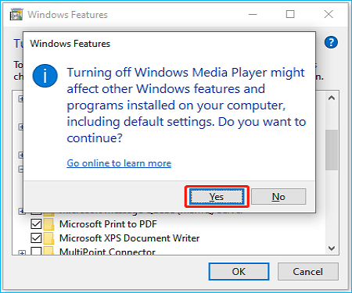352x293 pixels.
Task: Click the blue help question mark icon
Action: (x=331, y=42)
